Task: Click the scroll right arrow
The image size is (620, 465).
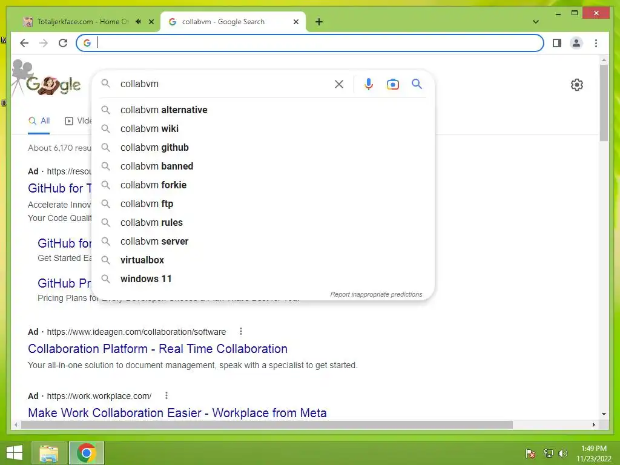Action: click(x=593, y=424)
